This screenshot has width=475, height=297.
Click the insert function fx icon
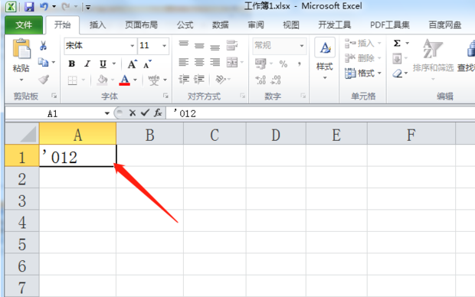click(x=158, y=113)
